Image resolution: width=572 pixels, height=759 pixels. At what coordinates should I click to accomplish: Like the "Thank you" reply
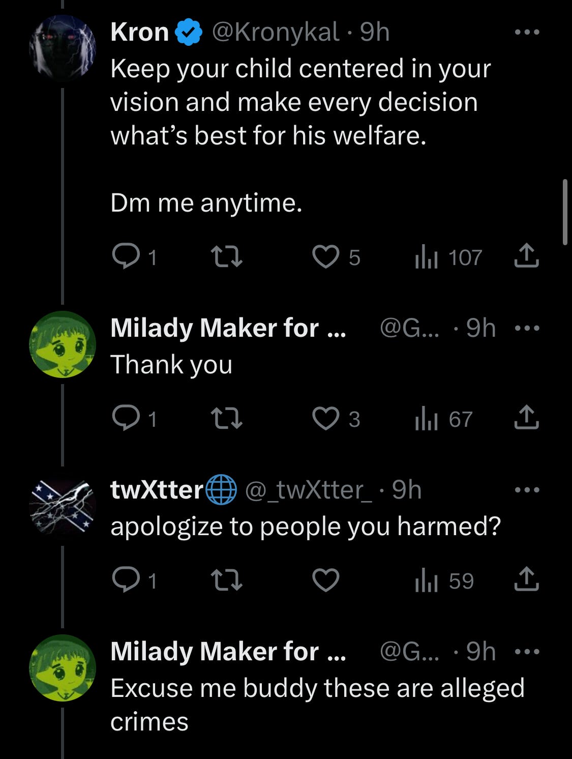(325, 419)
